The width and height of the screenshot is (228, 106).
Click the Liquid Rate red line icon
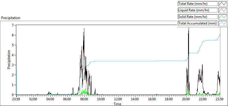point(223,10)
